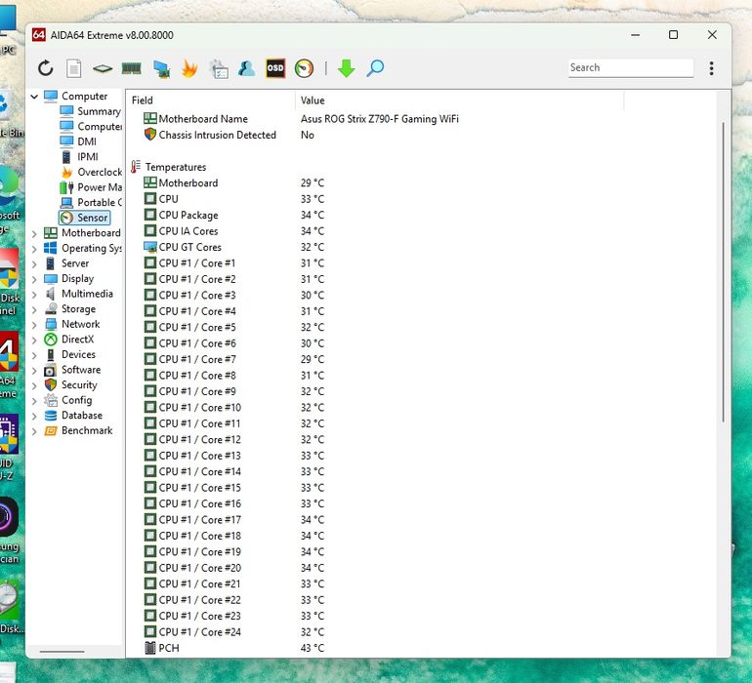Start the System Stability Test flame icon
This screenshot has height=683, width=752.
click(189, 68)
